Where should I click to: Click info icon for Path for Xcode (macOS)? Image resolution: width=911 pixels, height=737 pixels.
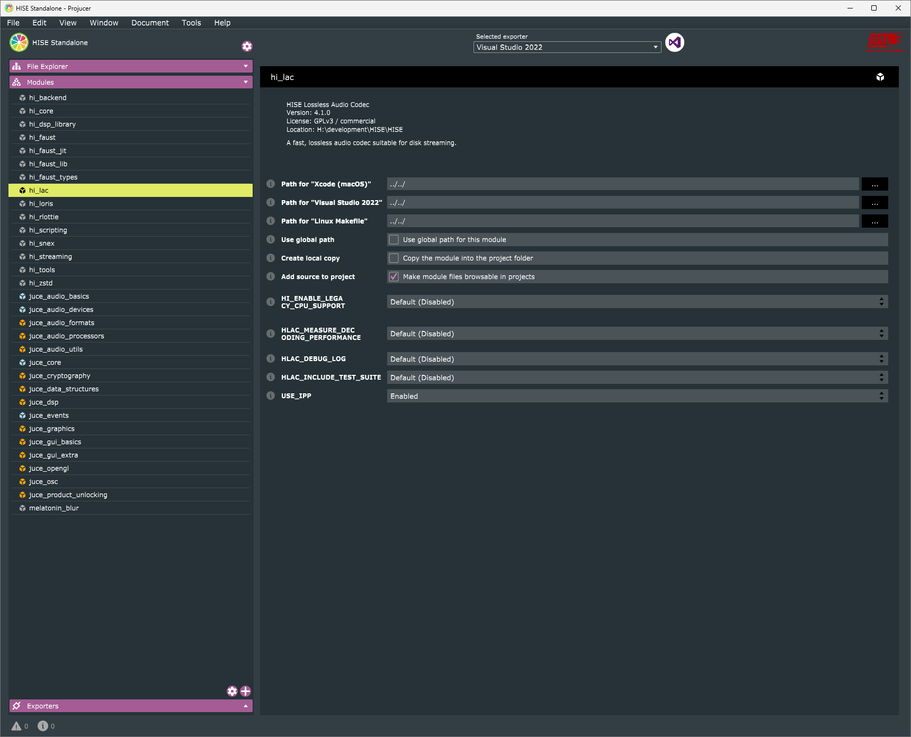point(271,184)
